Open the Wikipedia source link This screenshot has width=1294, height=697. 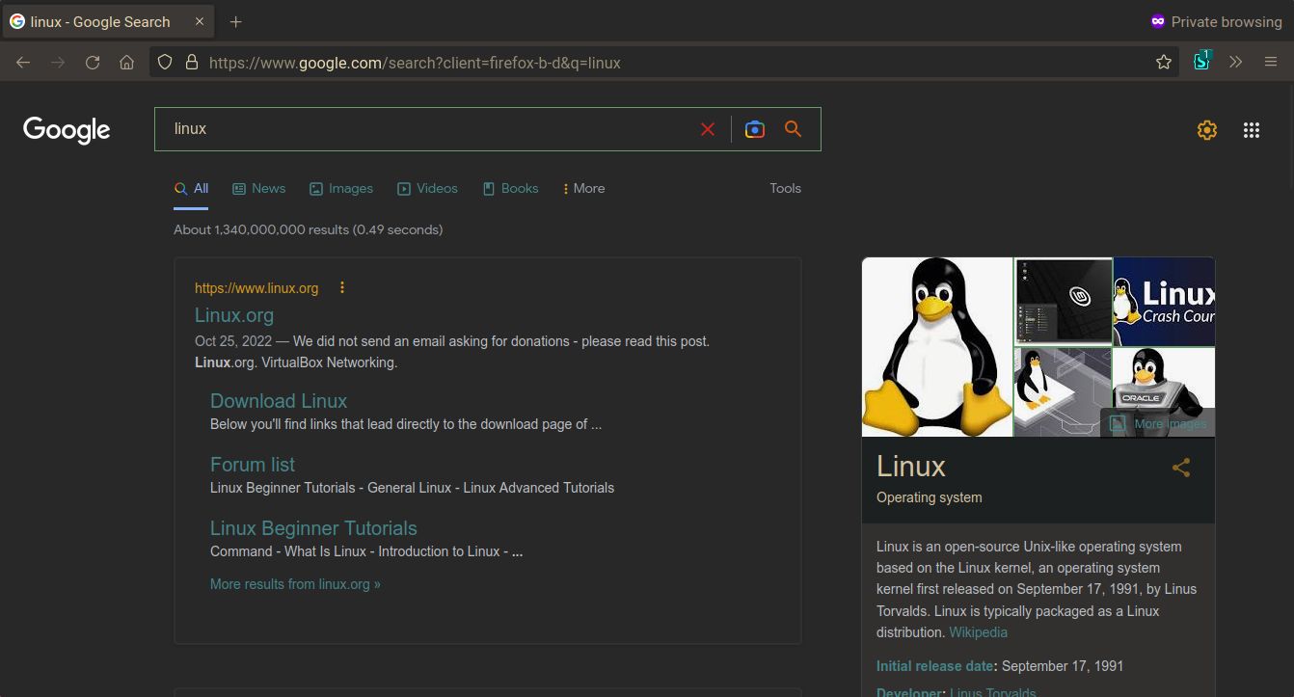pos(978,632)
